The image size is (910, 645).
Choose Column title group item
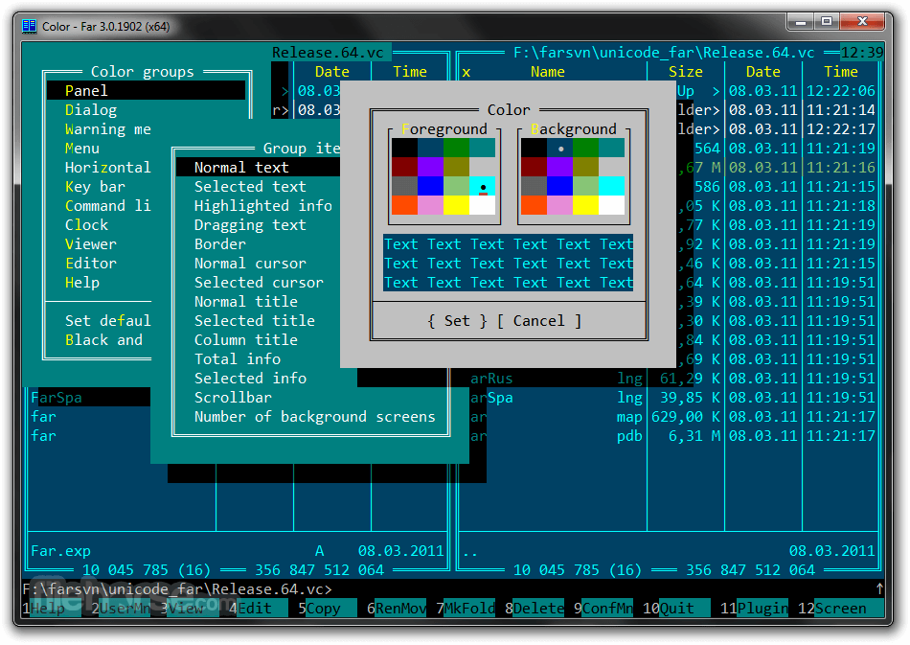coord(246,339)
